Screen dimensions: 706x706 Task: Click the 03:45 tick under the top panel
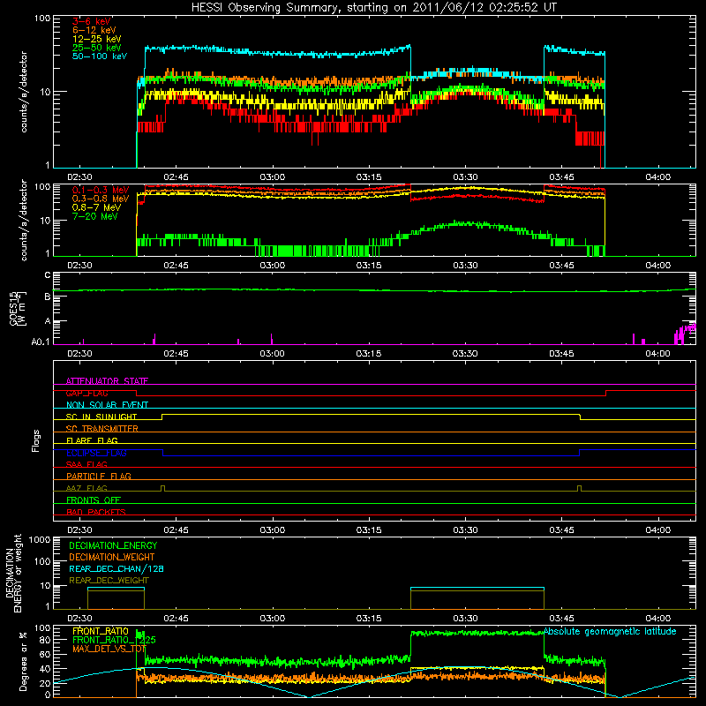(561, 177)
